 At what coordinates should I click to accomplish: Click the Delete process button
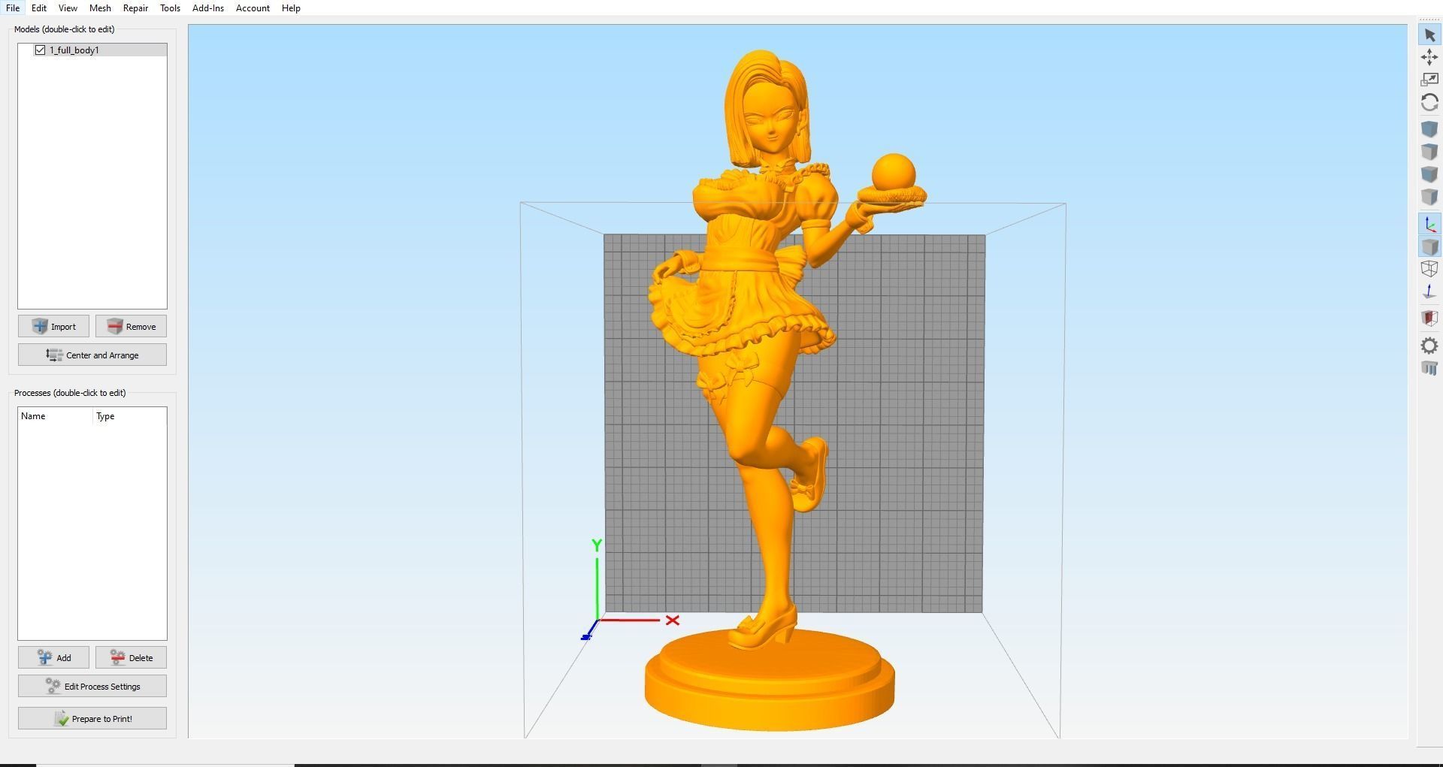pyautogui.click(x=131, y=658)
